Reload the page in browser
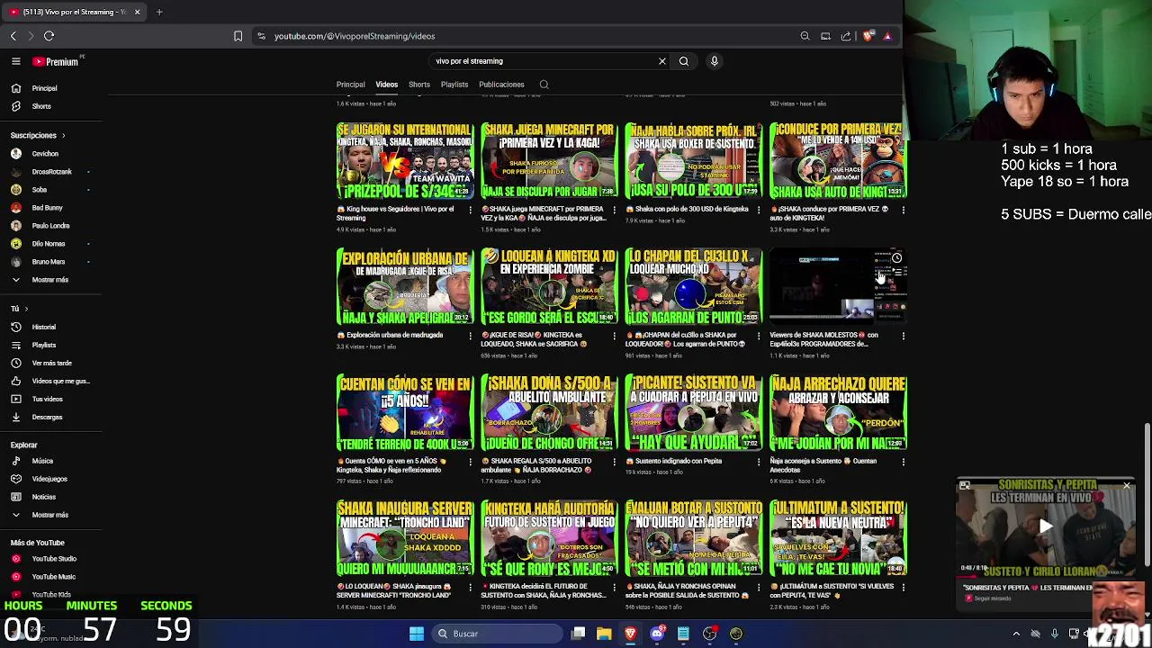 coord(49,36)
